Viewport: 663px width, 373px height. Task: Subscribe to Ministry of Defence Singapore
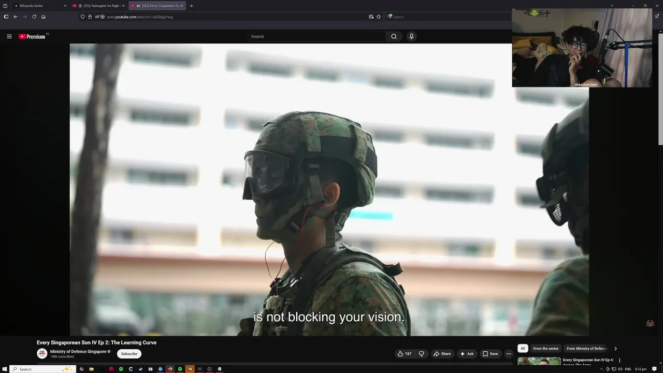coord(129,354)
